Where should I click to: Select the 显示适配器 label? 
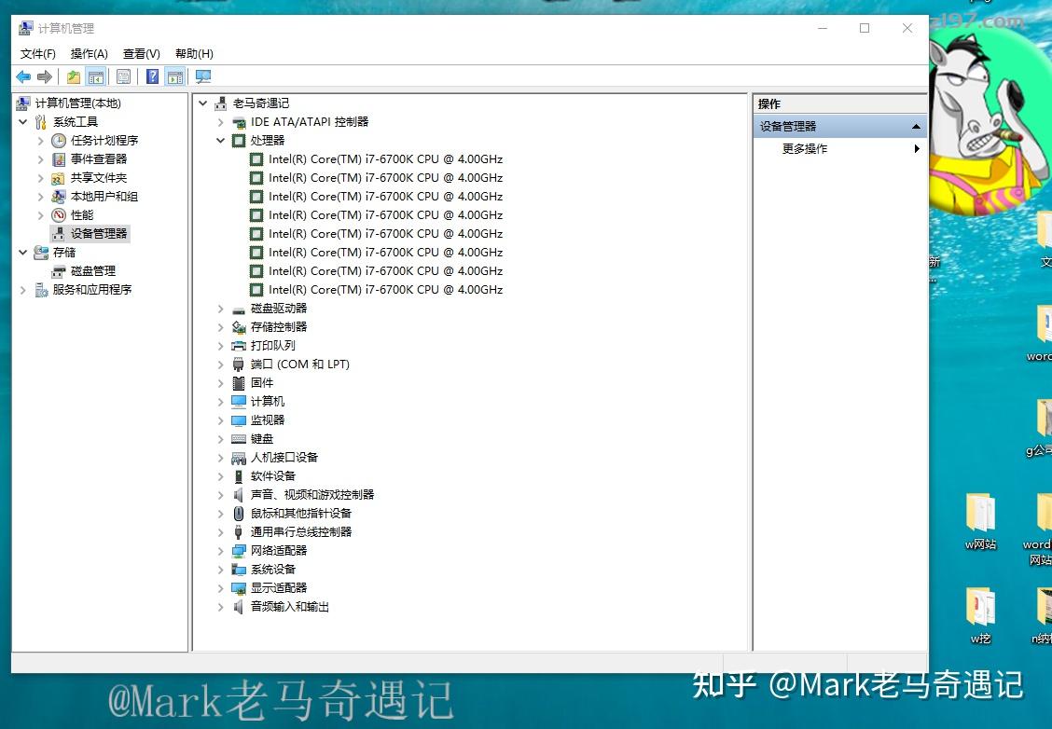[x=279, y=588]
